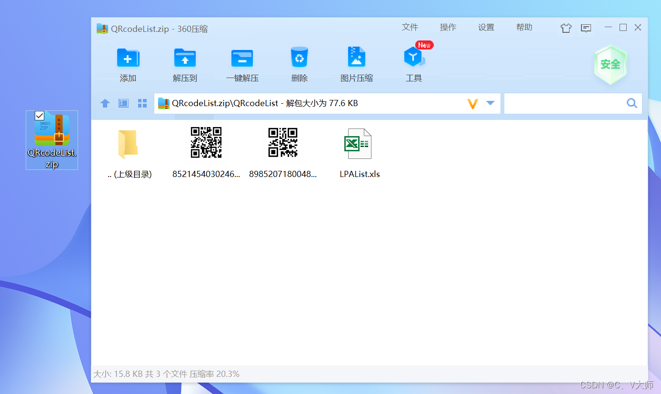Open the skin (shirt) icon in title bar
Screen dimensions: 661x394
pos(566,28)
